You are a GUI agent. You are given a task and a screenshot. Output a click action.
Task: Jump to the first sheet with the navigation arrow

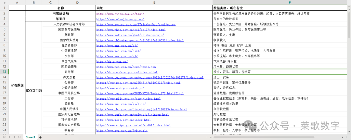5,137
